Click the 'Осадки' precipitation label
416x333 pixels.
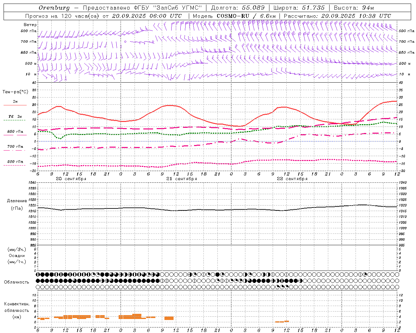click(x=17, y=256)
